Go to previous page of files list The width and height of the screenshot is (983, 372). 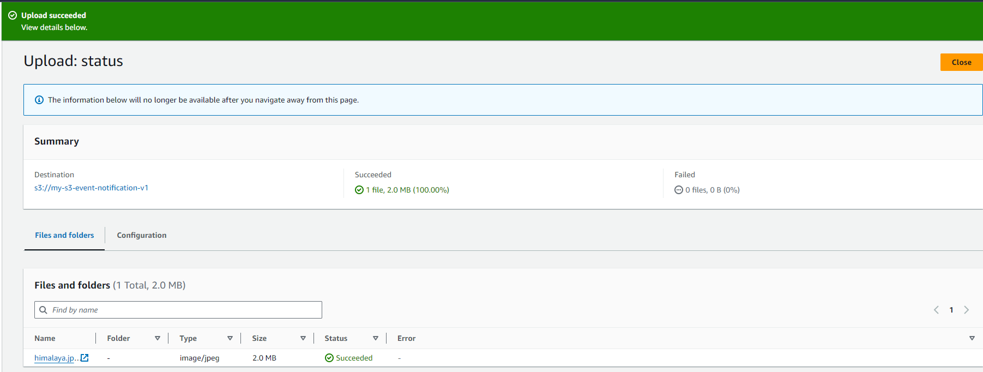(936, 310)
